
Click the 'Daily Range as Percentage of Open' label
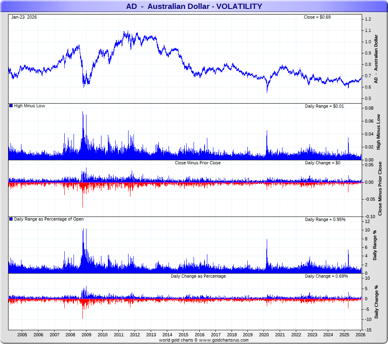click(x=49, y=219)
